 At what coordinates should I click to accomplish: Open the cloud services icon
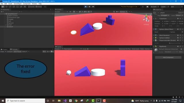coord(147,7)
